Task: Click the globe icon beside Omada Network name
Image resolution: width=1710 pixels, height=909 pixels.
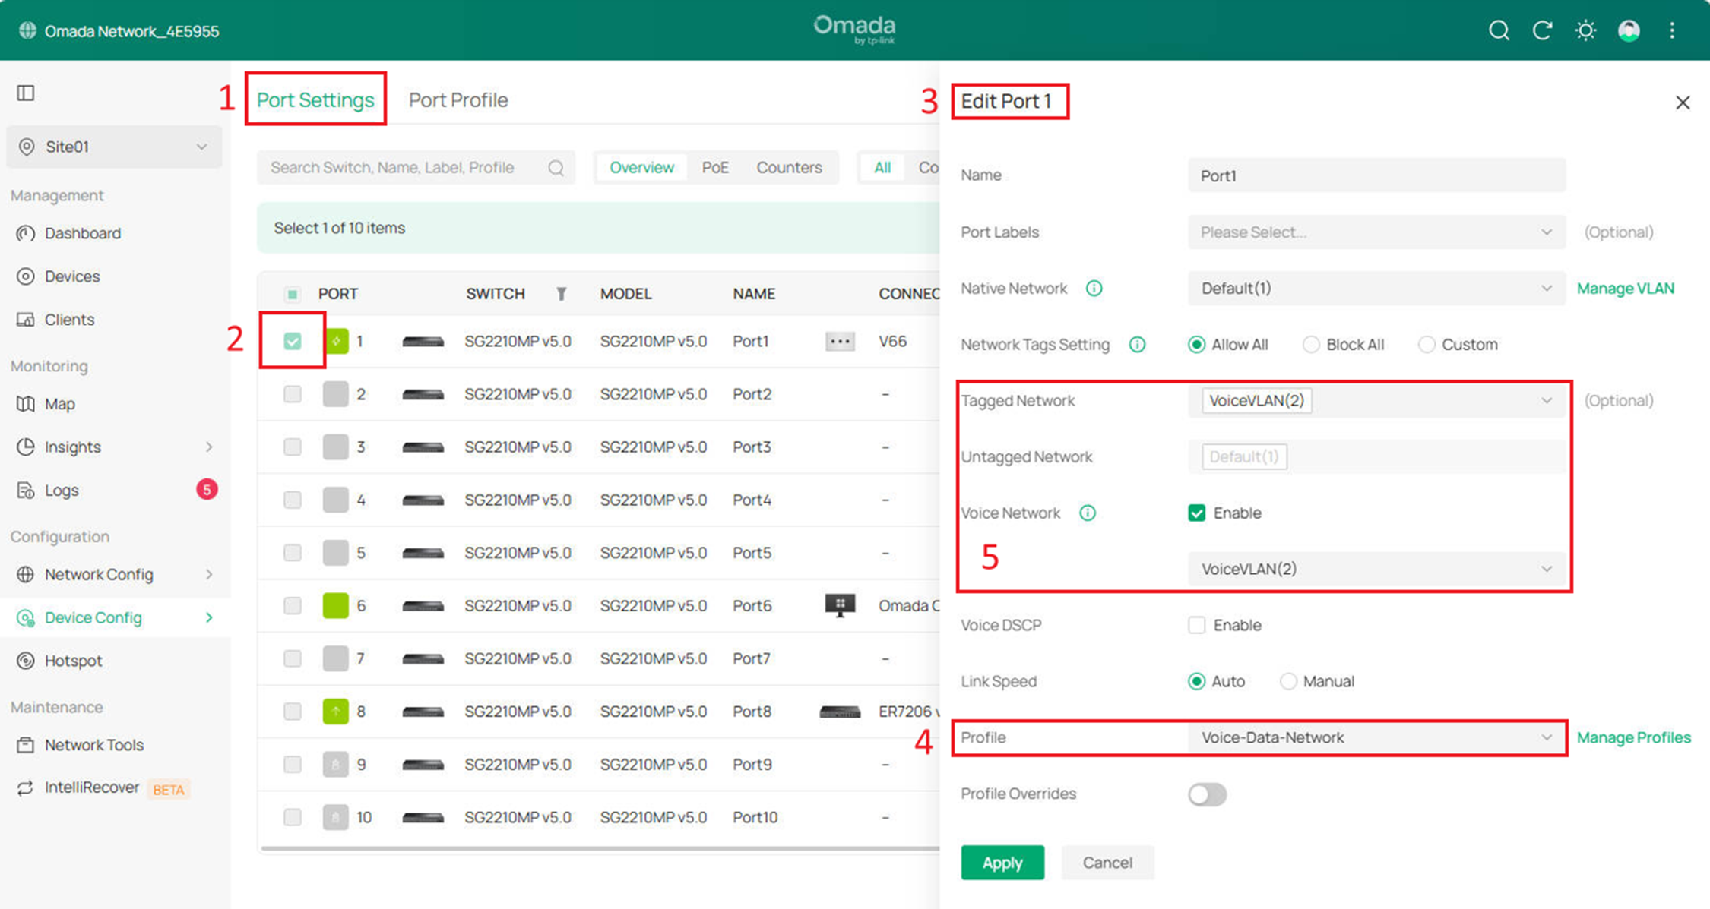Action: (27, 30)
